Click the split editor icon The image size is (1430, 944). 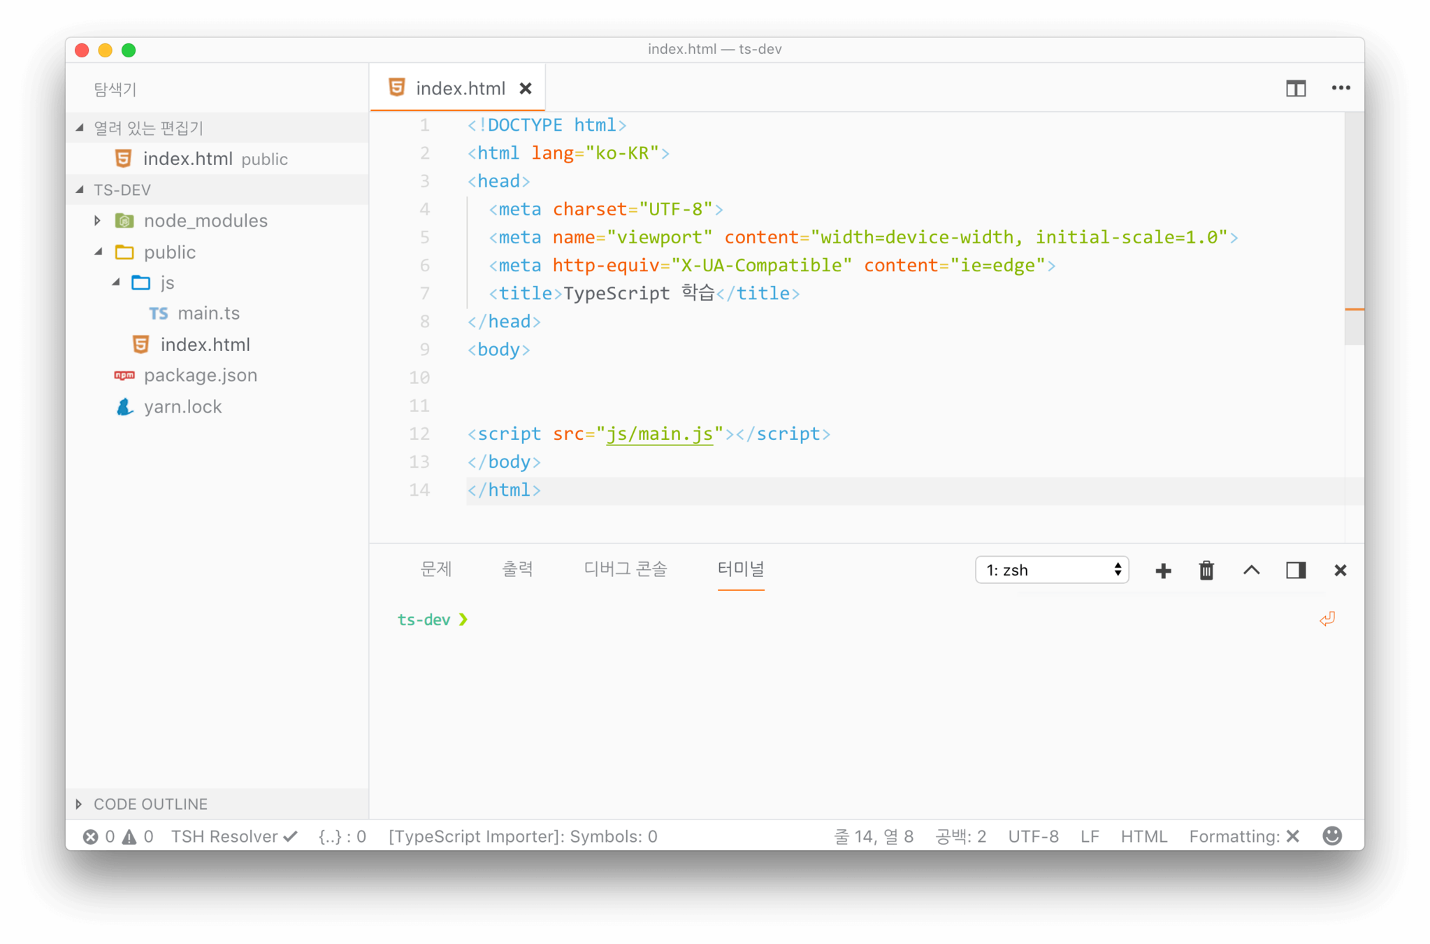(x=1295, y=88)
